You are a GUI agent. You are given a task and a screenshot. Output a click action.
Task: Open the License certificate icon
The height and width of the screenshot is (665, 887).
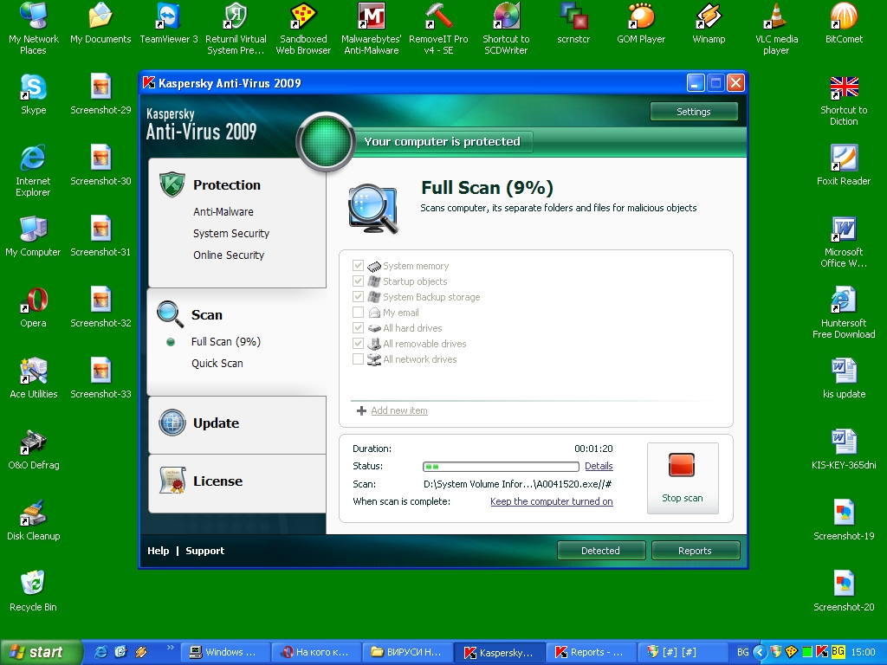pyautogui.click(x=172, y=481)
